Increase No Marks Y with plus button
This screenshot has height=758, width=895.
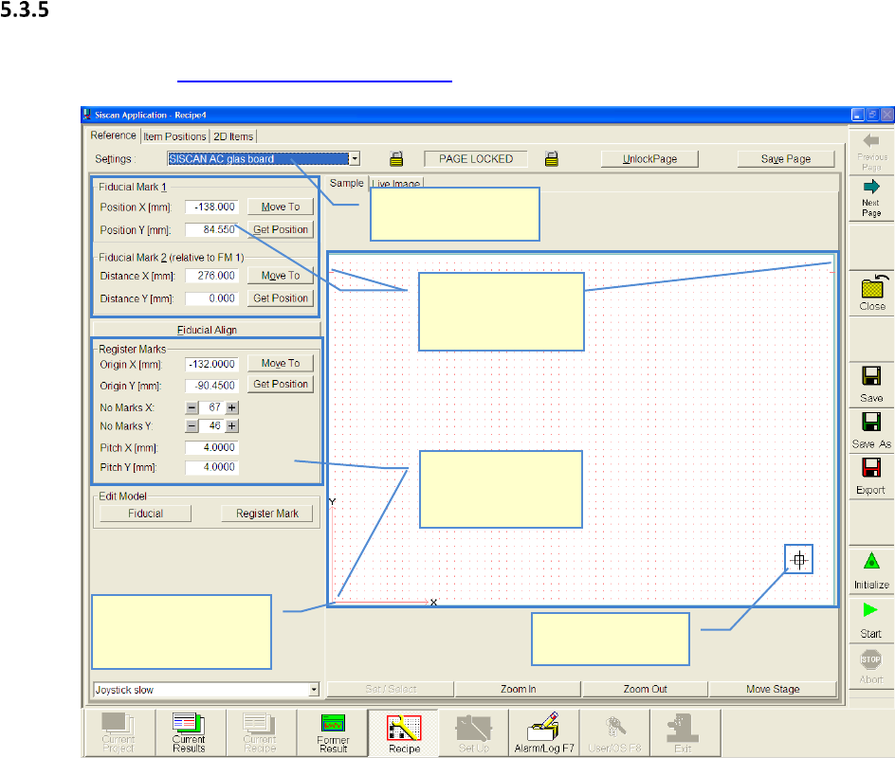point(231,426)
